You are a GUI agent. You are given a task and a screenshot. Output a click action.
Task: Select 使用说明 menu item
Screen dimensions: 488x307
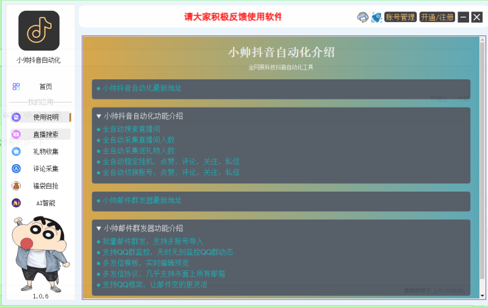click(x=46, y=117)
